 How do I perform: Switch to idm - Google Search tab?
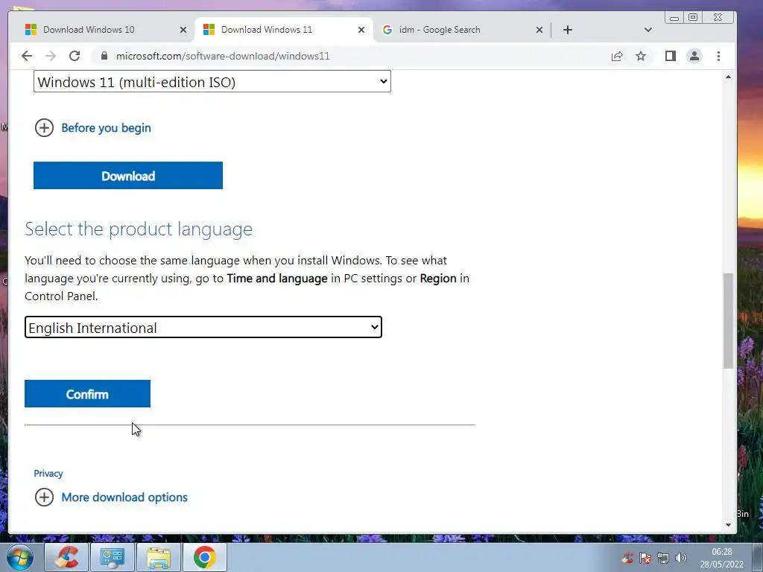[x=462, y=30]
